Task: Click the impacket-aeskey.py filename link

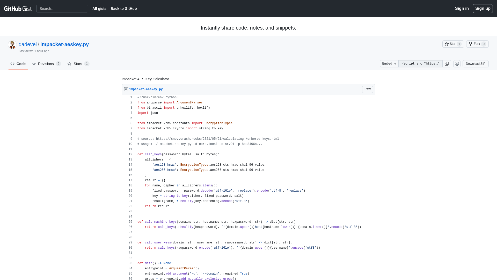Action: [x=146, y=89]
